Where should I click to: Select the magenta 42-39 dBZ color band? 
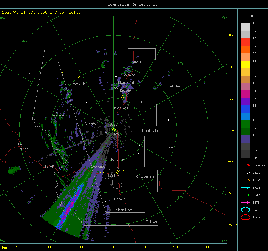pyautogui.click(x=245, y=94)
